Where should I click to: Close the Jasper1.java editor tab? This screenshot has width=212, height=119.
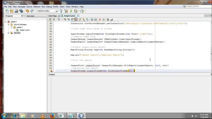pos(78,16)
